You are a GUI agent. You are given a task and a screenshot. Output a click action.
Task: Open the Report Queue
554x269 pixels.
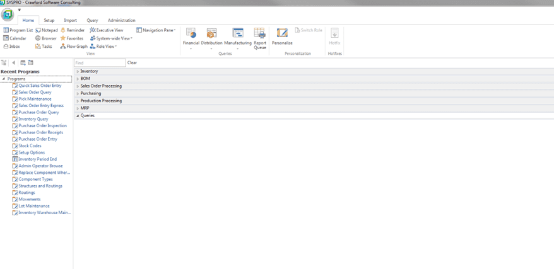(x=260, y=38)
